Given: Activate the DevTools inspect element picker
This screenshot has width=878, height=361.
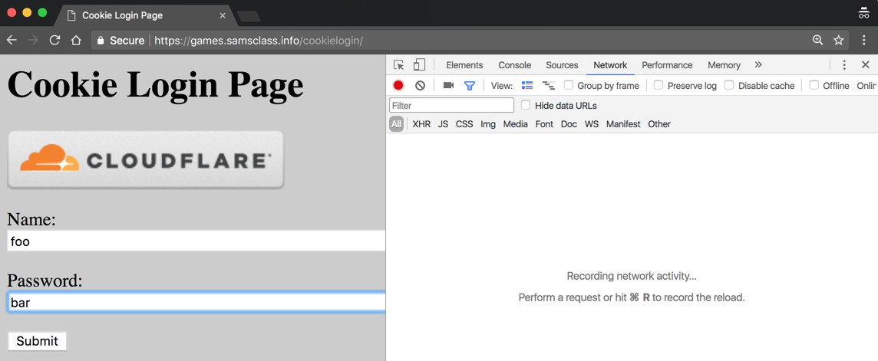Looking at the screenshot, I should click(x=398, y=65).
